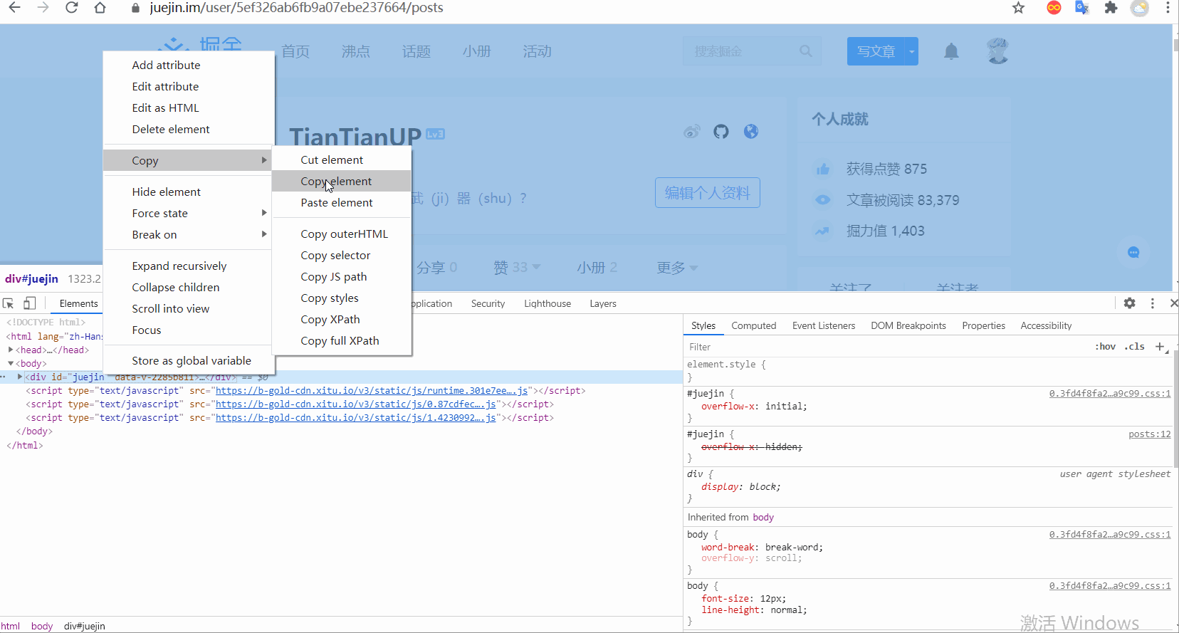Click the browser address bar URL
Viewport: 1179px width, 633px height.
click(x=296, y=8)
